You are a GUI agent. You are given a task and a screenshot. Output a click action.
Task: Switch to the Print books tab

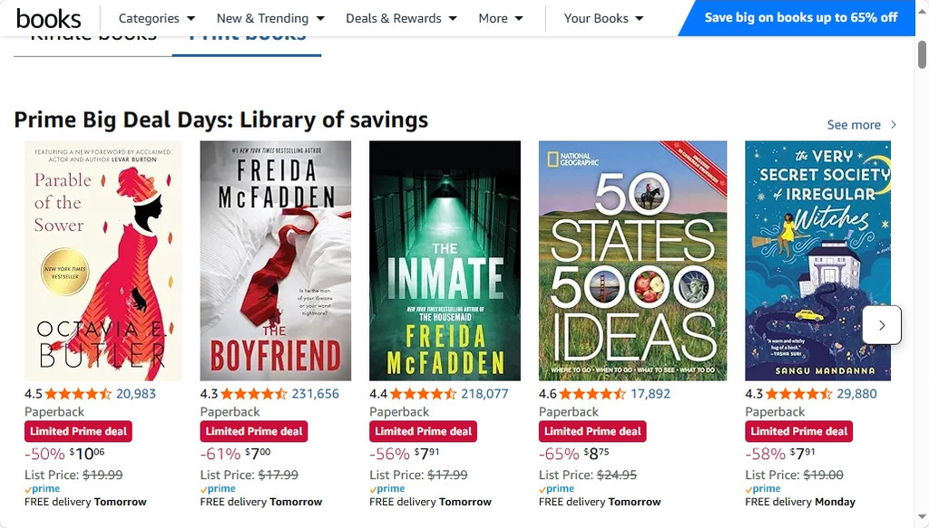(247, 38)
